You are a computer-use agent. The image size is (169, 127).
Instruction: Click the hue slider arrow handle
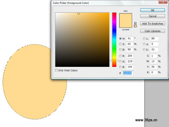118,61
